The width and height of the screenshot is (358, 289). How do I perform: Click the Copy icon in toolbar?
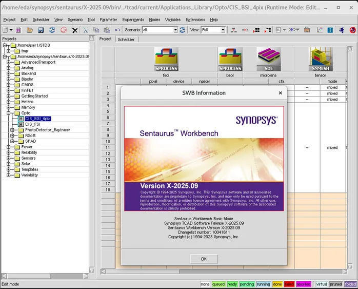pyautogui.click(x=96, y=30)
